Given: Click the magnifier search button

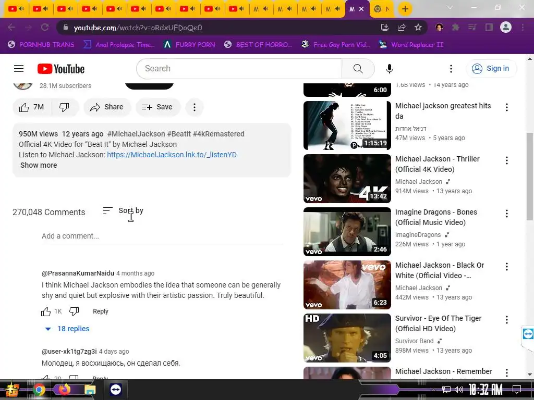Looking at the screenshot, I should pyautogui.click(x=358, y=69).
